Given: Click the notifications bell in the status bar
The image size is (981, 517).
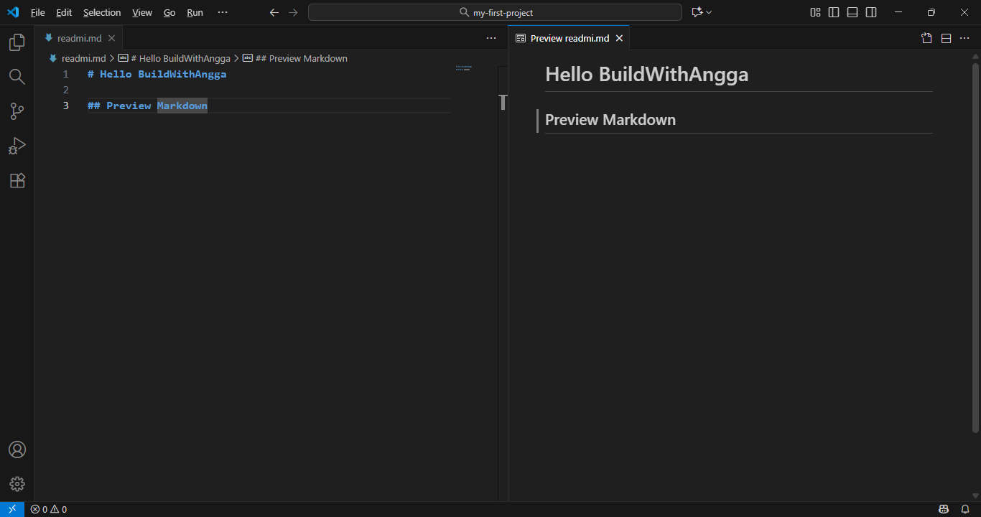Looking at the screenshot, I should (x=964, y=508).
